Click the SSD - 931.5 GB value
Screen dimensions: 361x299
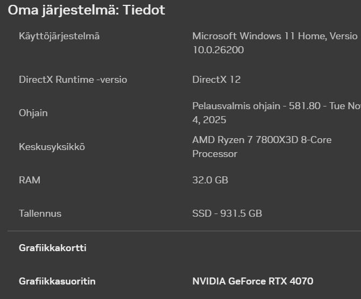coord(227,213)
